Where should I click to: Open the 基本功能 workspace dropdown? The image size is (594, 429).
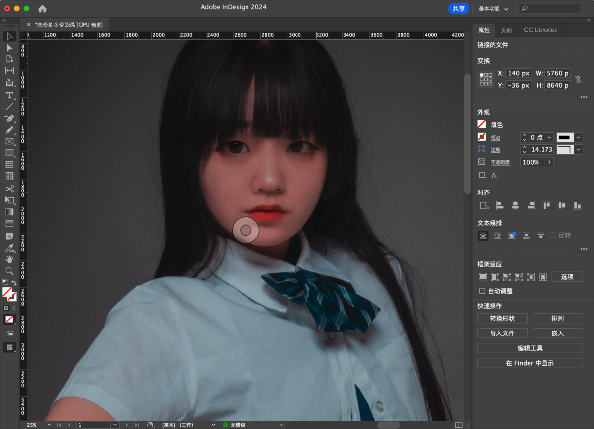494,9
